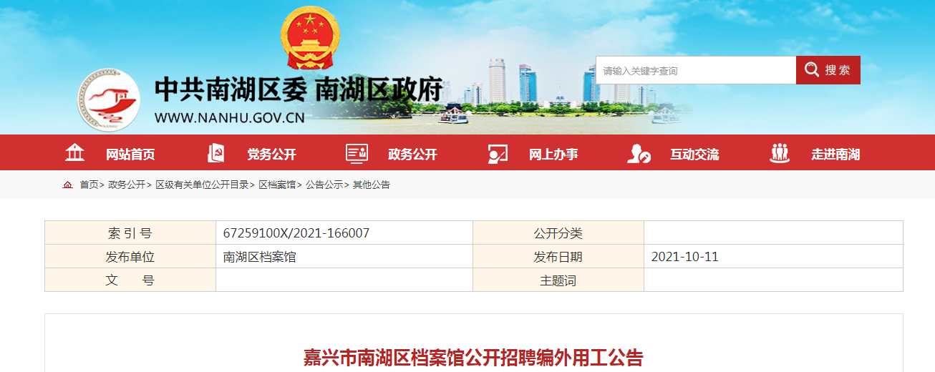Click the keyword search input field
The height and width of the screenshot is (372, 935).
coord(696,70)
